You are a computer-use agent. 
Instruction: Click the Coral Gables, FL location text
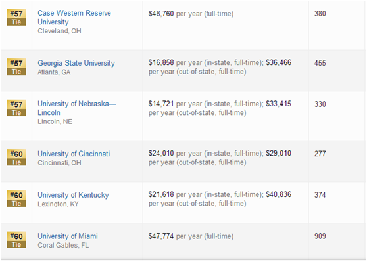pos(63,245)
